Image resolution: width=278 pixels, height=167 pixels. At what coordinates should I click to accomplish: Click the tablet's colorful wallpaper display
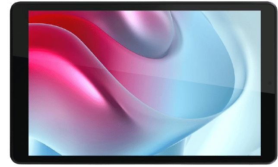(145, 83)
